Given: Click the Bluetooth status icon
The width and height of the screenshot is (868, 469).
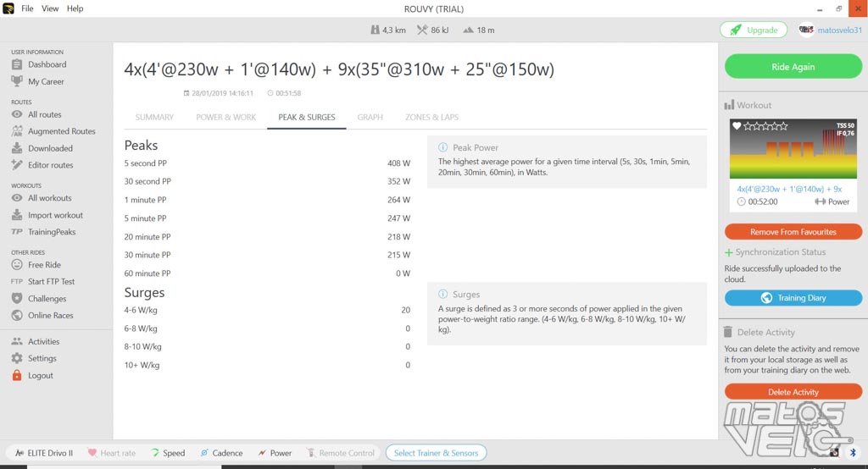Looking at the screenshot, I should tap(853, 452).
